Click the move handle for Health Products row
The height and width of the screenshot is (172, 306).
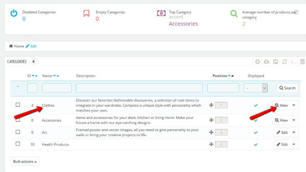tap(211, 144)
